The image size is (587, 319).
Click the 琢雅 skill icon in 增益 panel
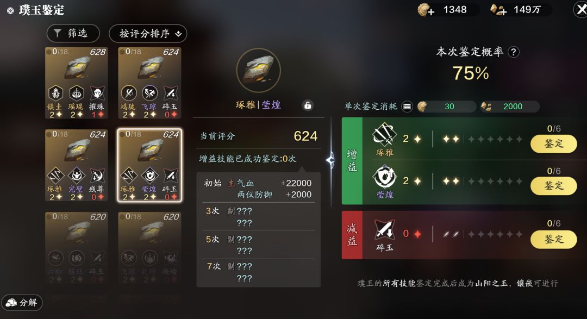(384, 135)
